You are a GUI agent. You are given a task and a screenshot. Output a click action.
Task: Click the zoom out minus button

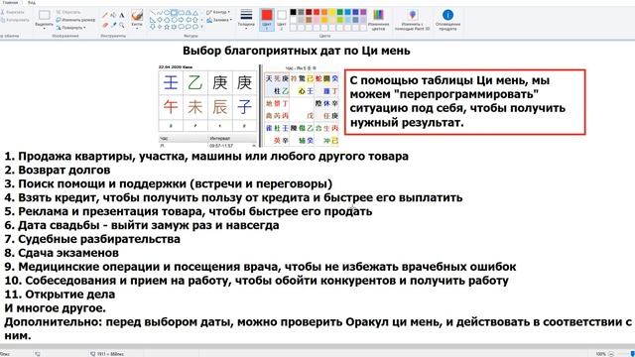click(611, 354)
